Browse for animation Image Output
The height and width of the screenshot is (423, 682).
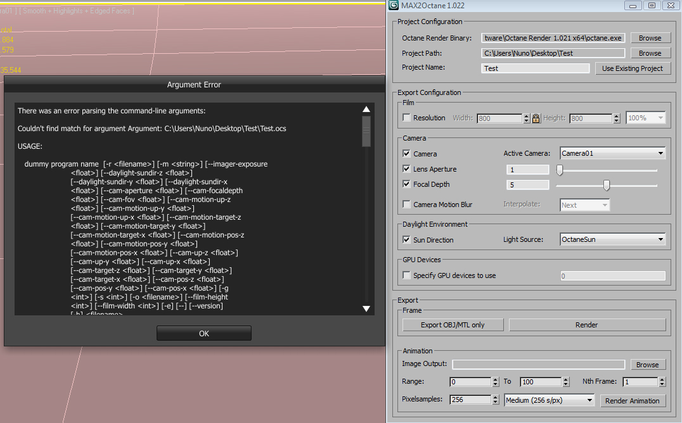coord(647,365)
